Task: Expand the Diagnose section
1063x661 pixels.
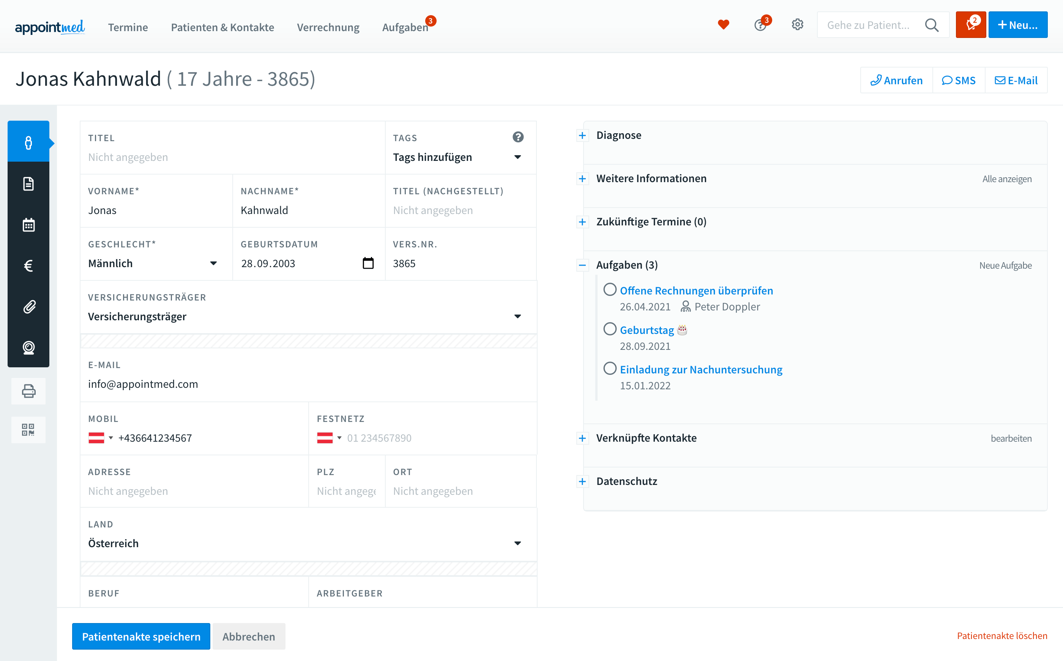Action: (582, 135)
